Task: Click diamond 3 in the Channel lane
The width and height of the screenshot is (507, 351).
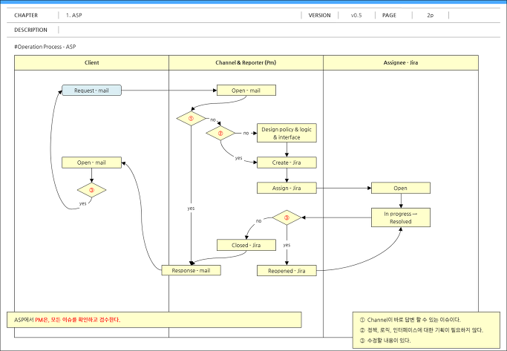Action: 287,217
